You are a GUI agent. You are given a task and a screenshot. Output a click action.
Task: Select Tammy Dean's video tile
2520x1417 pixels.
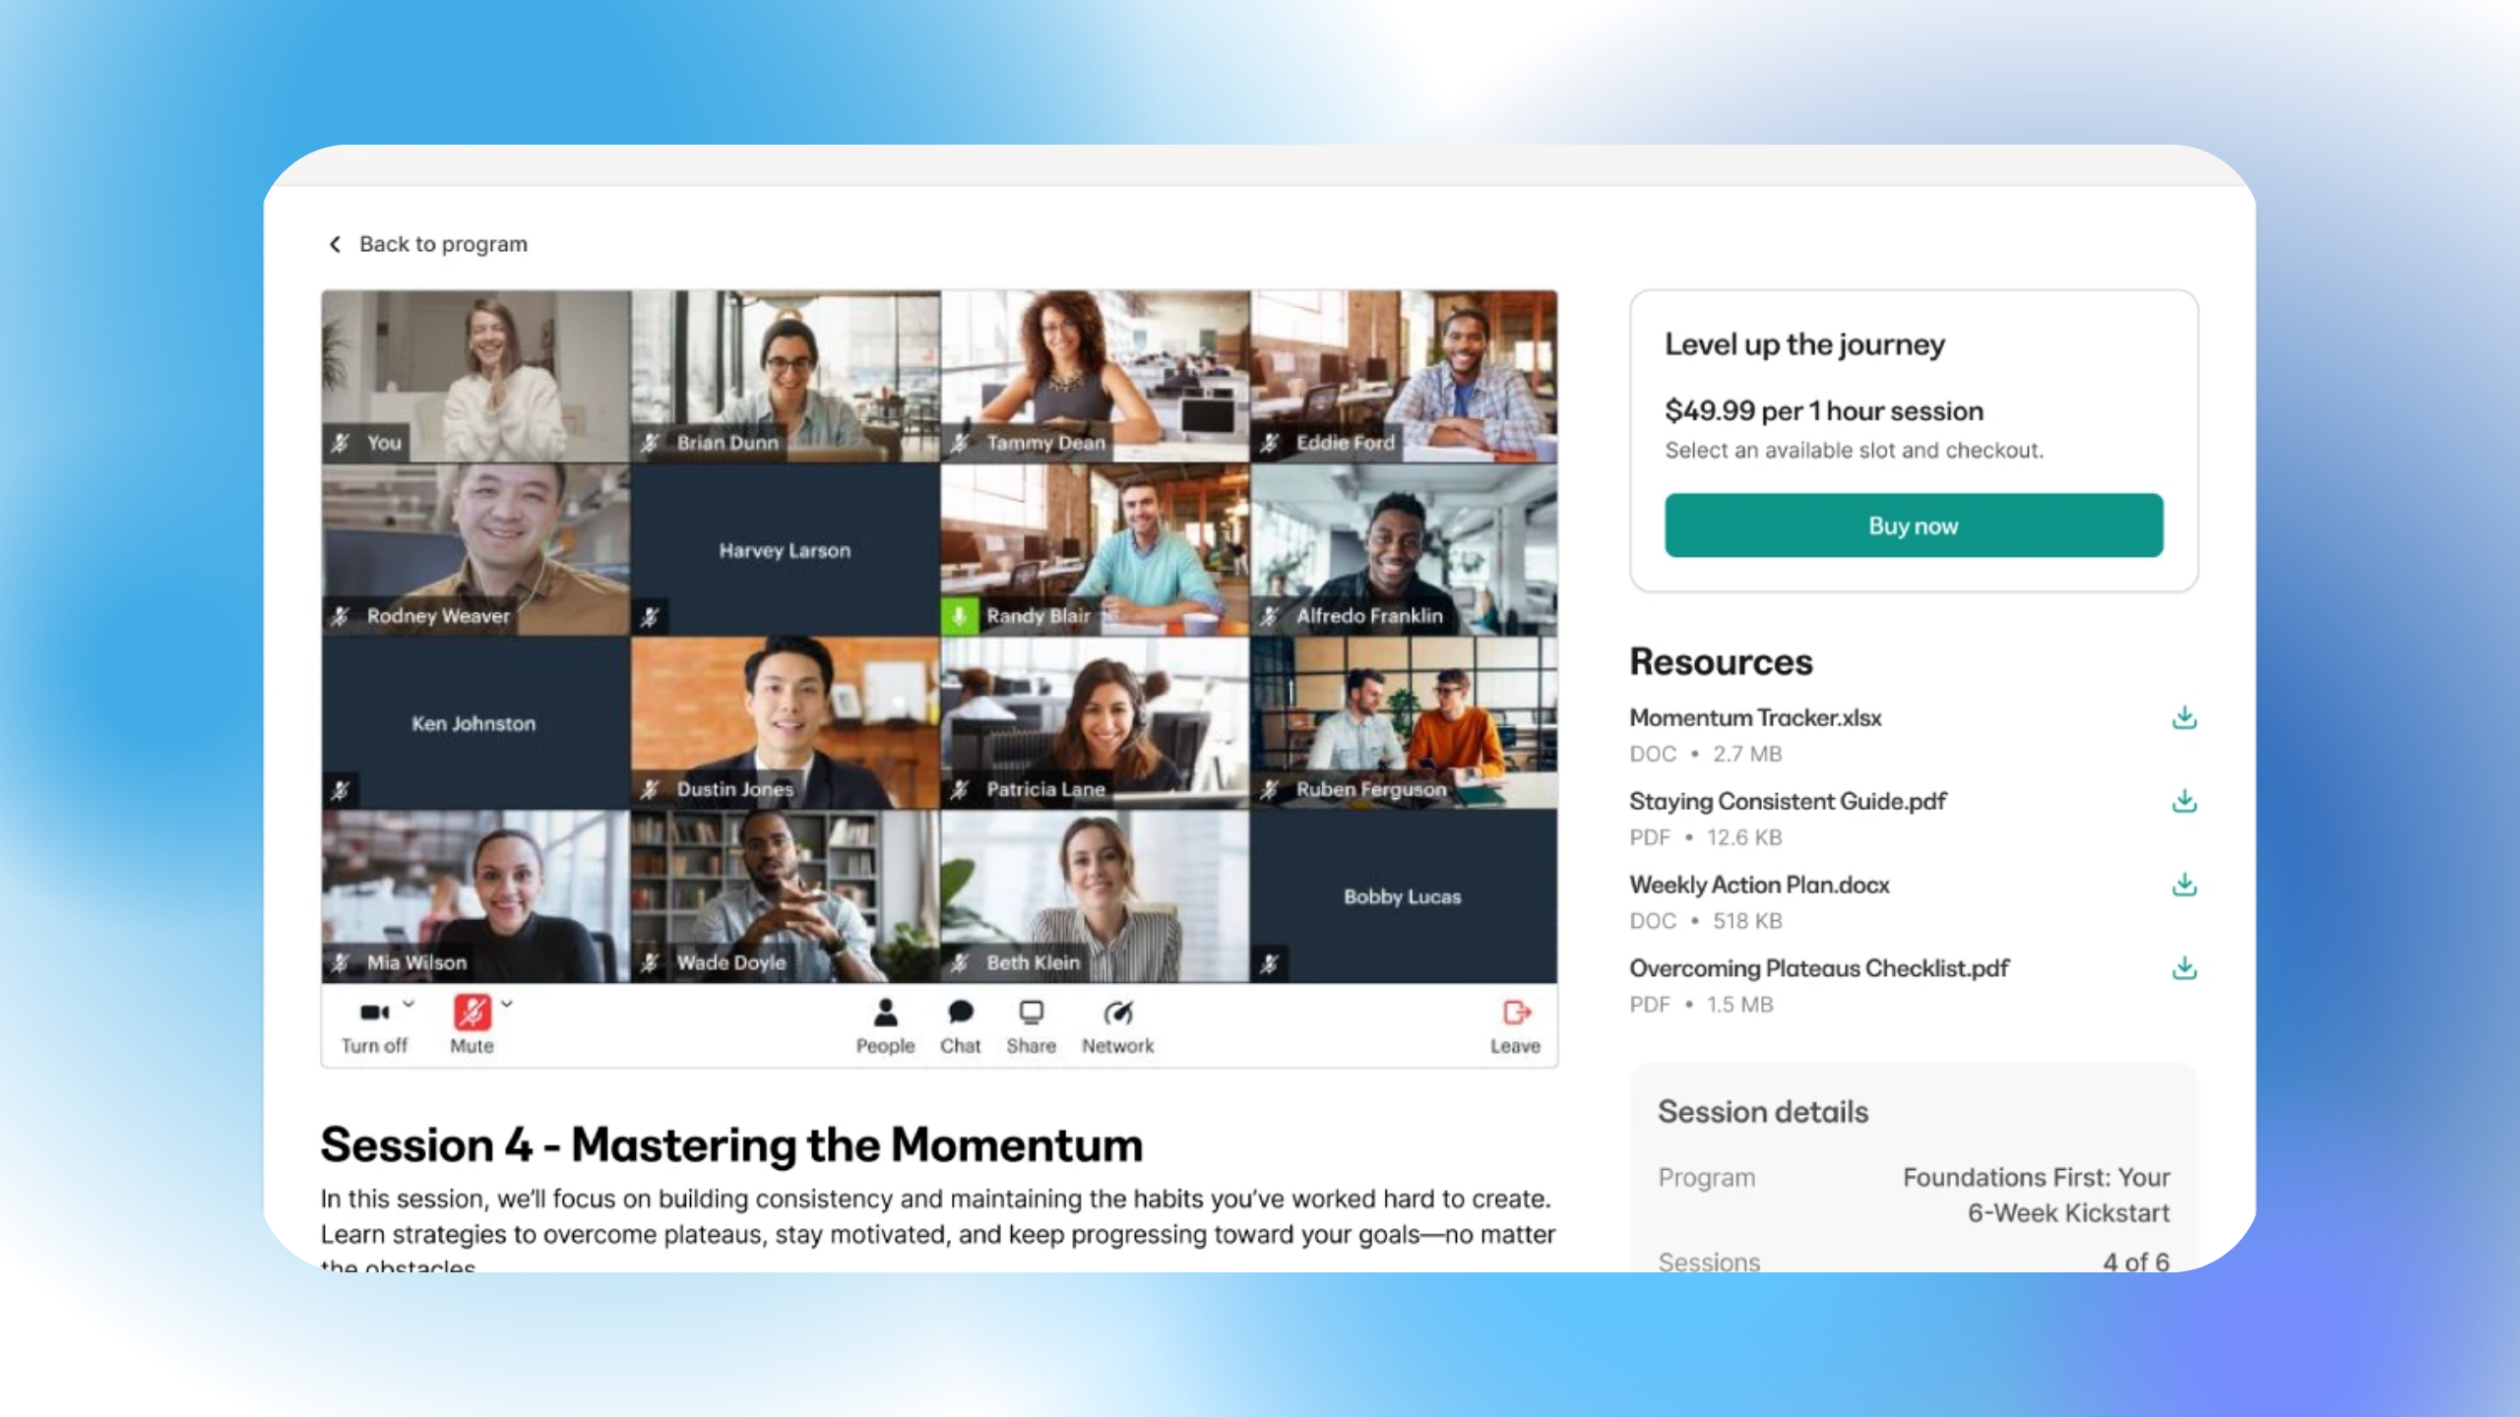[x=1095, y=376]
